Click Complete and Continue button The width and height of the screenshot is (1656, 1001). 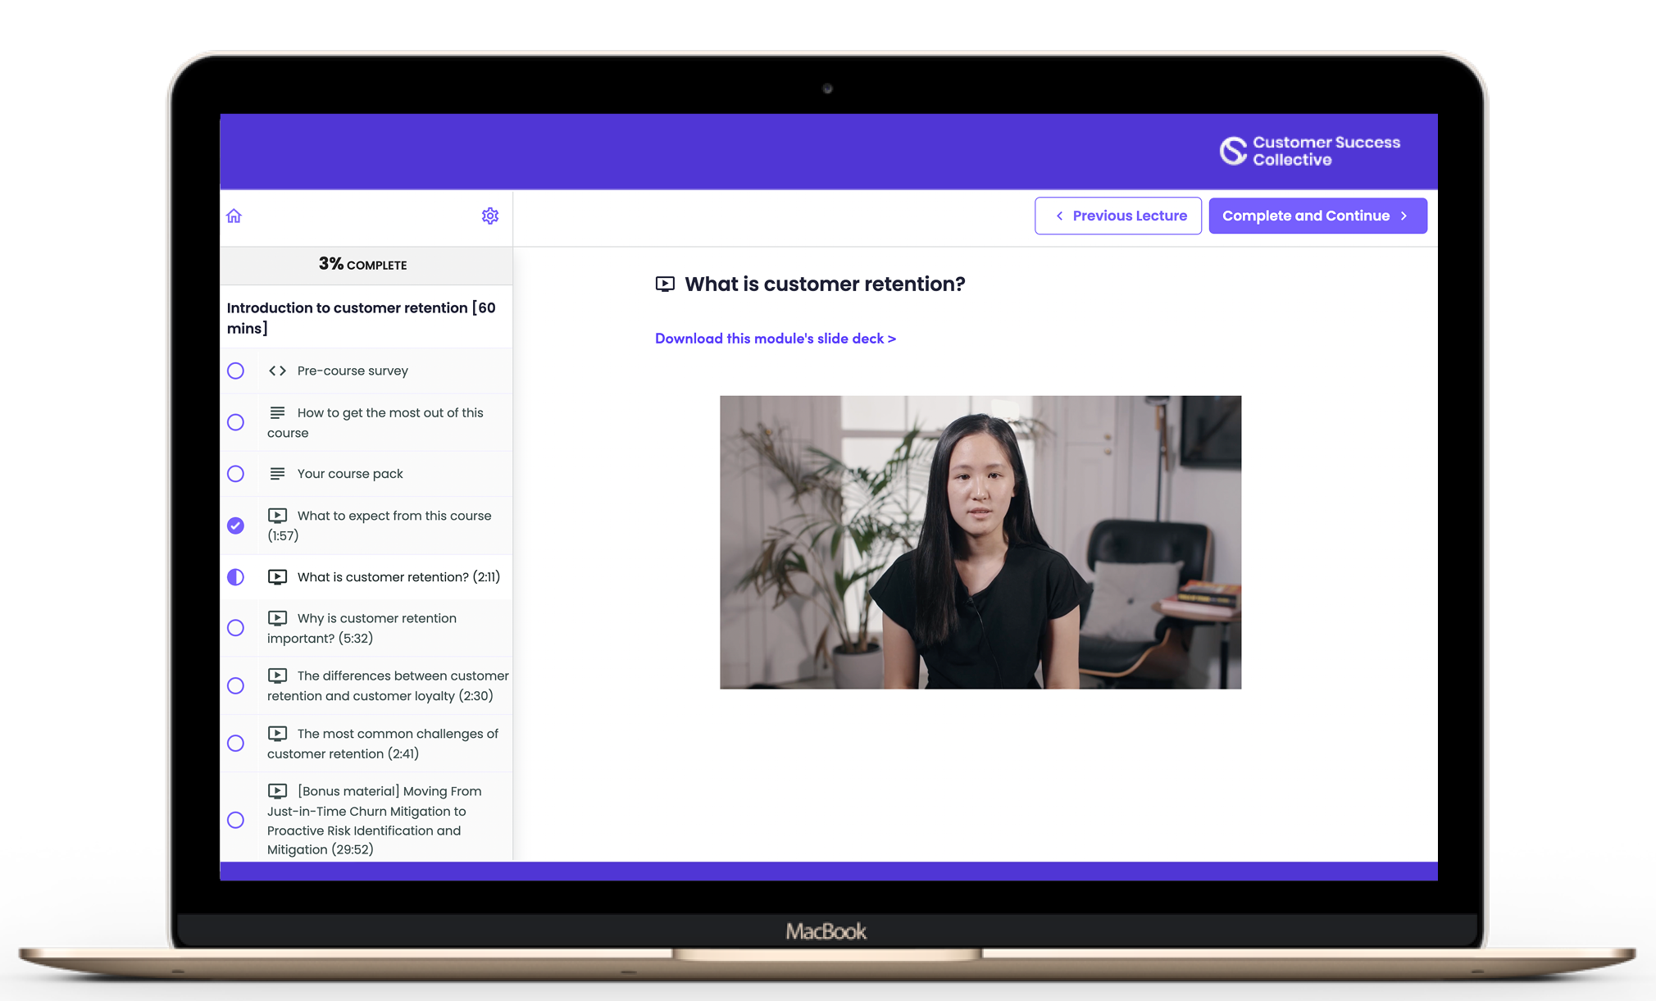tap(1317, 216)
